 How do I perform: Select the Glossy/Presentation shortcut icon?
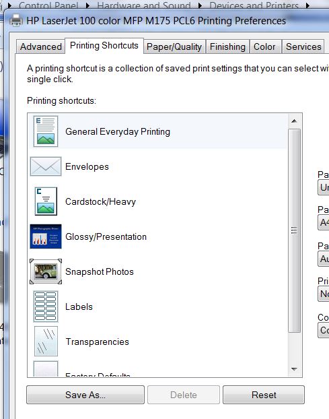46,236
